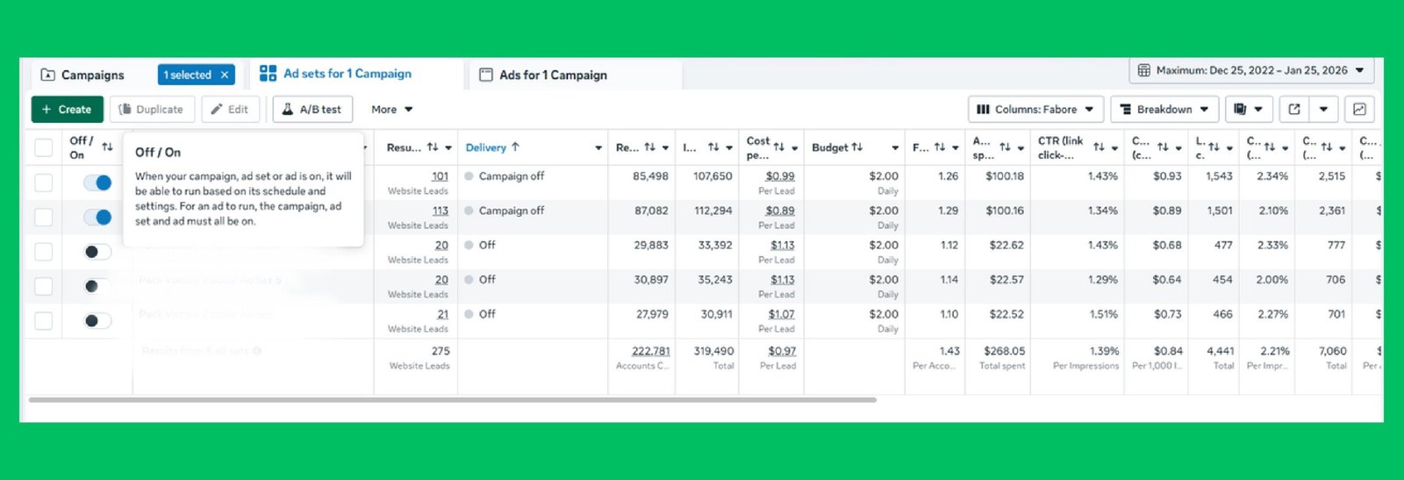1404x480 pixels.
Task: Click the green Create button
Action: click(67, 110)
